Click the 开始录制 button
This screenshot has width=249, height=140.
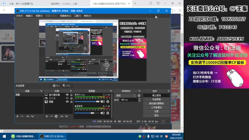[x=157, y=99]
